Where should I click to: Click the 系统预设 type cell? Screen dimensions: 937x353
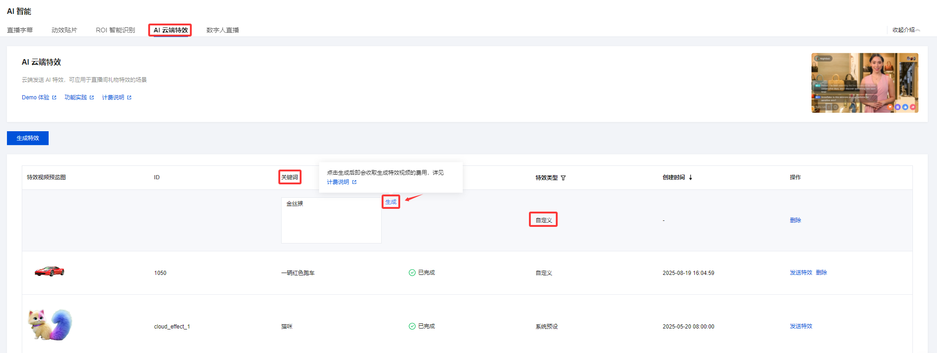coord(547,327)
